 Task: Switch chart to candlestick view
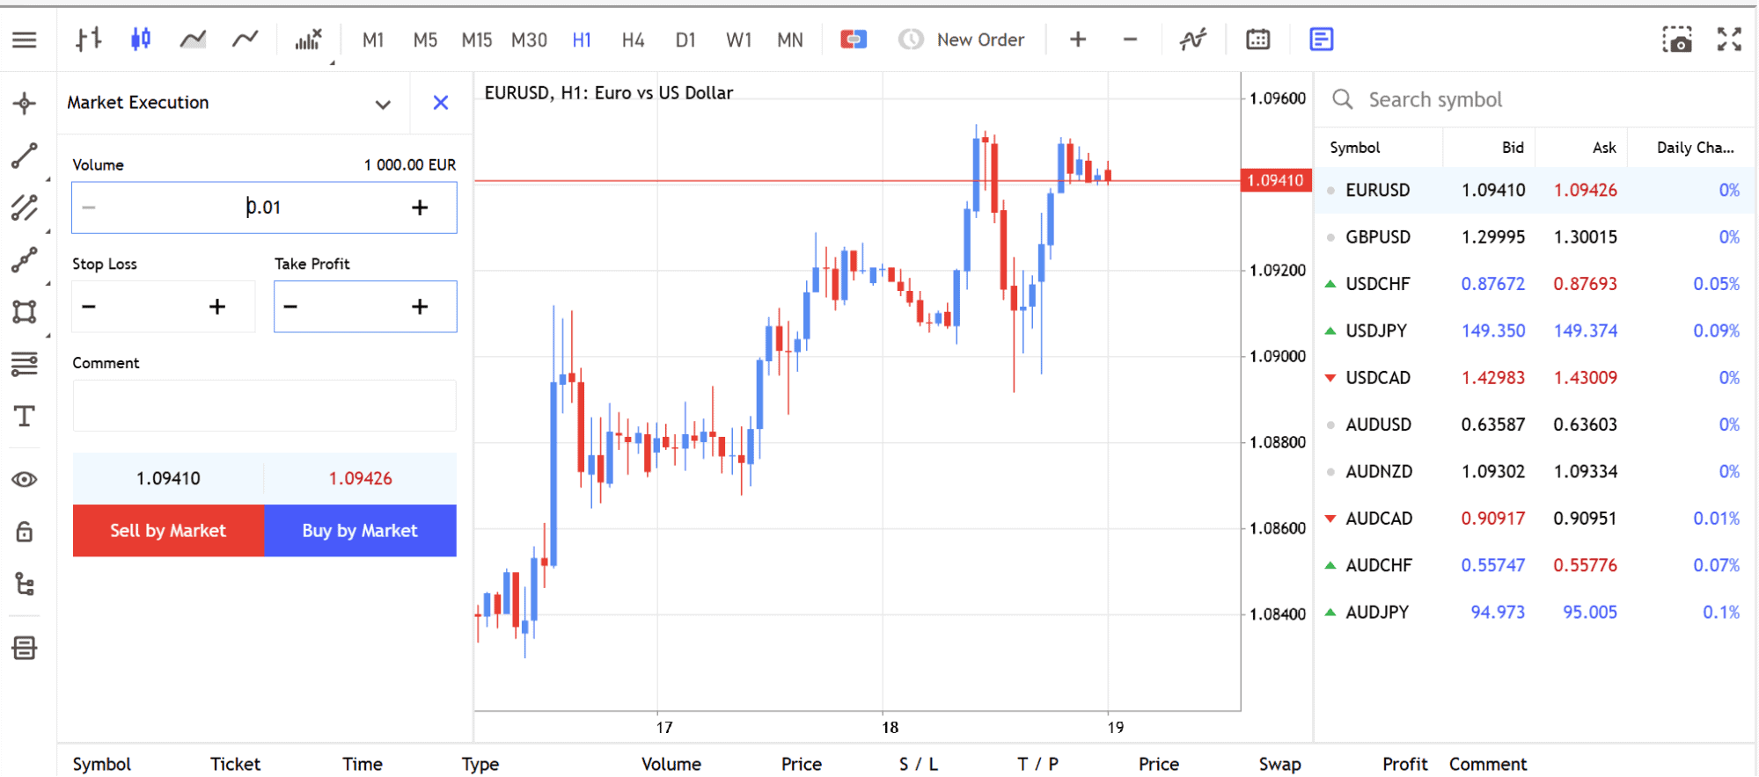(x=141, y=40)
